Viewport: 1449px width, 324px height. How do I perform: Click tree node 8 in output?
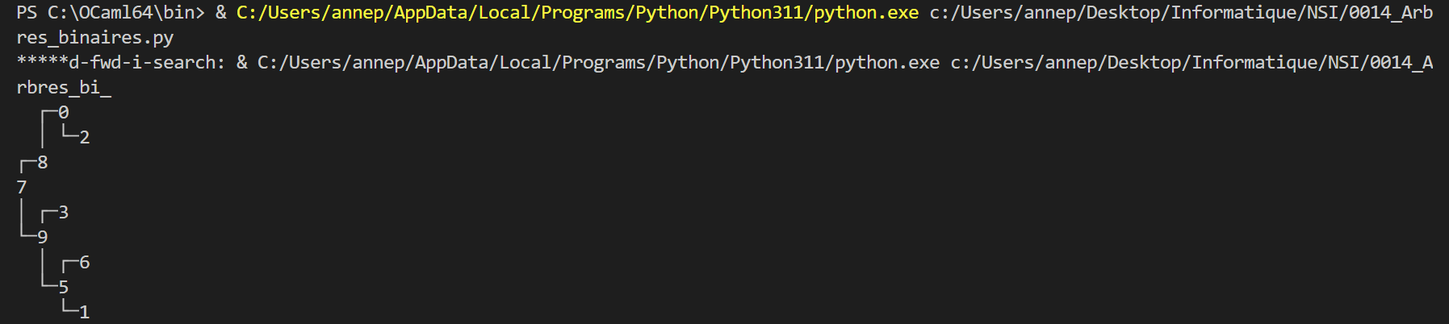(43, 163)
